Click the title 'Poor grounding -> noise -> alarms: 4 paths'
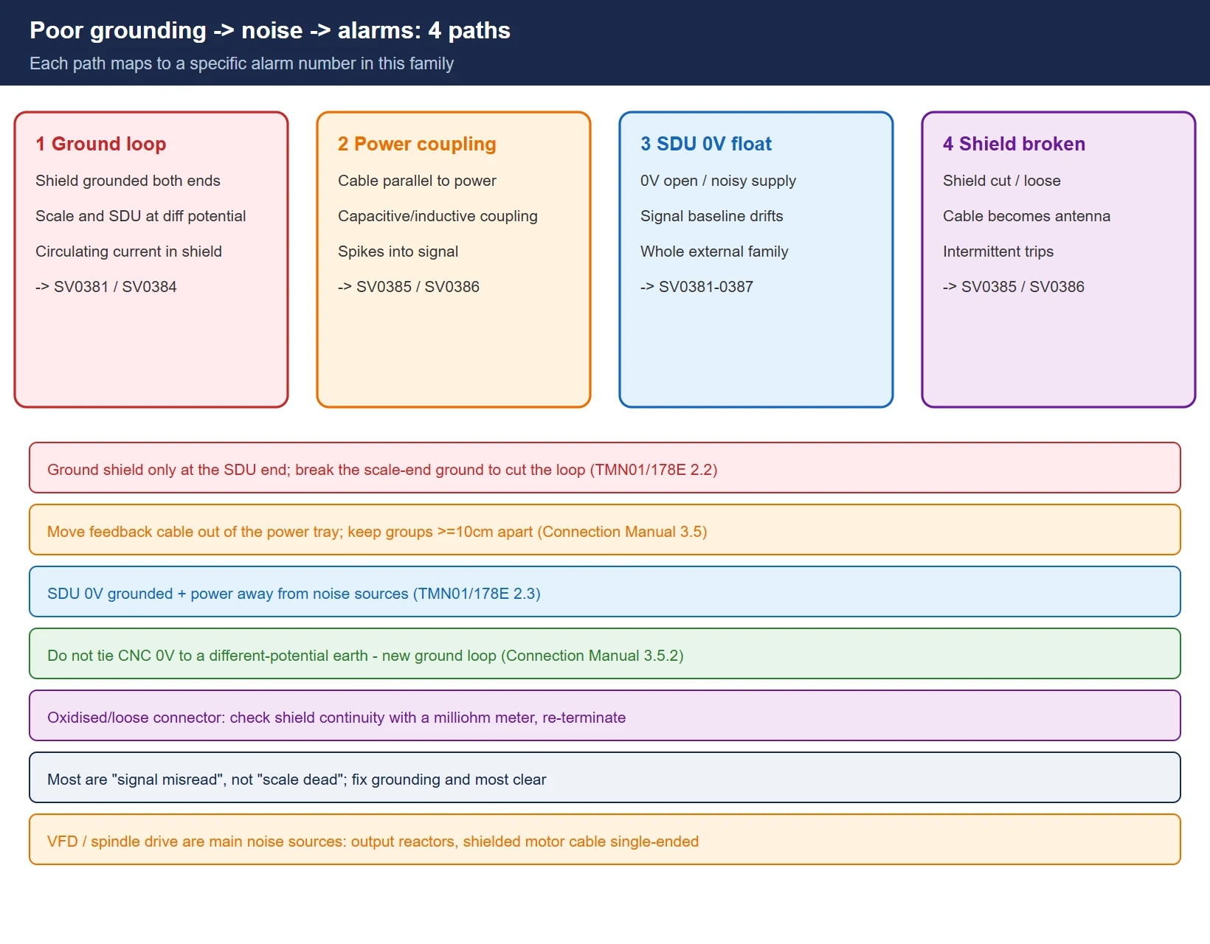1210x944 pixels. pos(270,30)
